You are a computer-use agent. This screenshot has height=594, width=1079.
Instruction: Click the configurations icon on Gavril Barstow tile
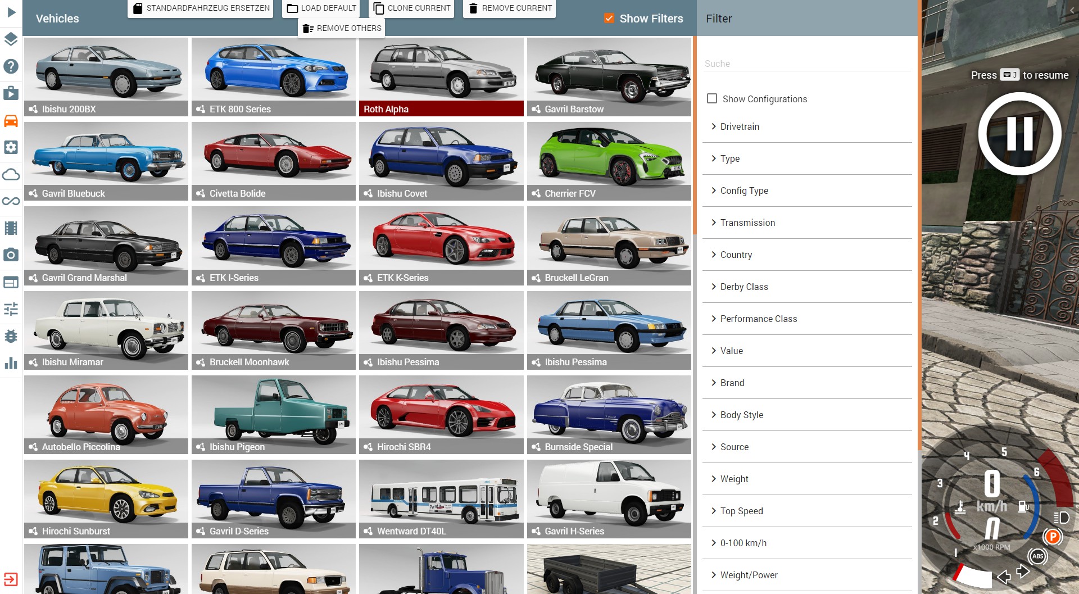[536, 109]
